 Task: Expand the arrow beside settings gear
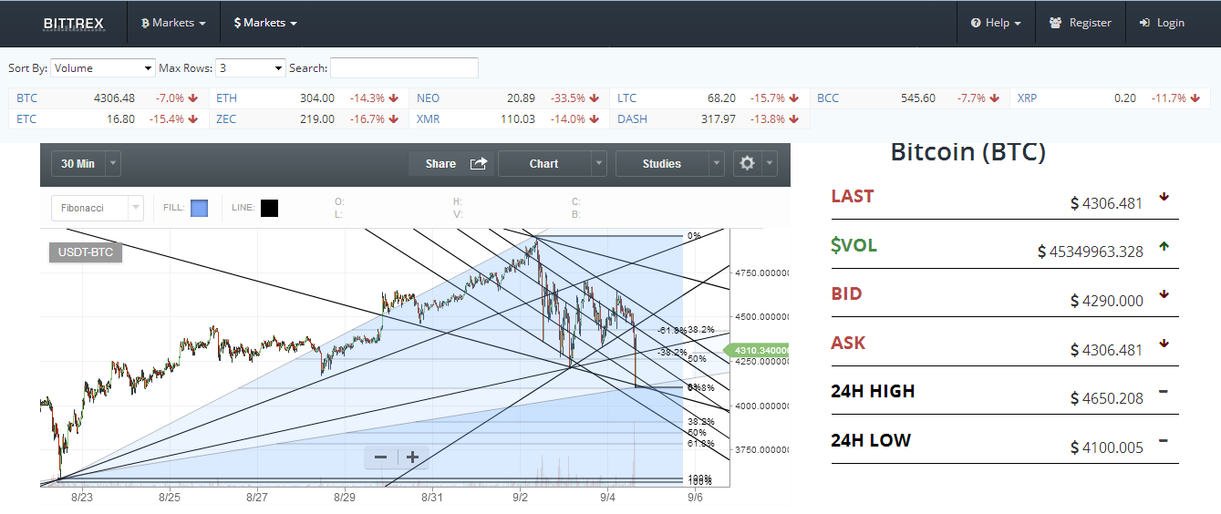(x=770, y=164)
